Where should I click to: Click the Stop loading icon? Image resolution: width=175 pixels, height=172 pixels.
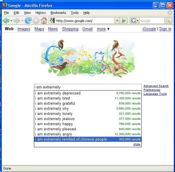pyautogui.click(x=36, y=21)
